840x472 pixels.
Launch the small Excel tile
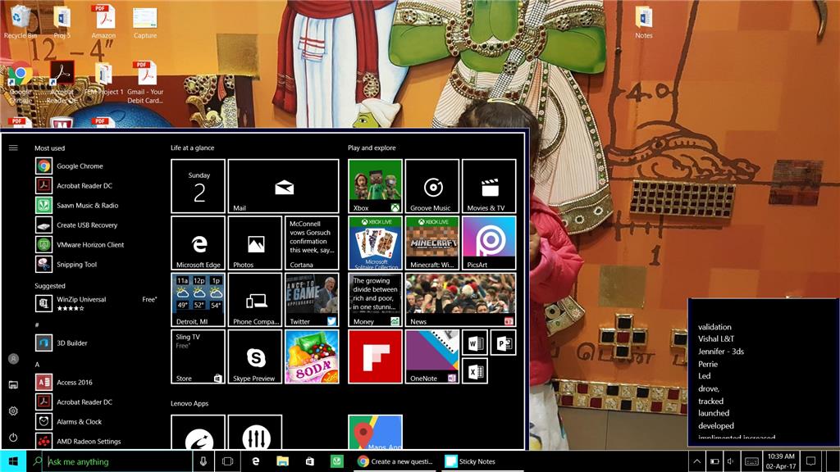click(475, 371)
